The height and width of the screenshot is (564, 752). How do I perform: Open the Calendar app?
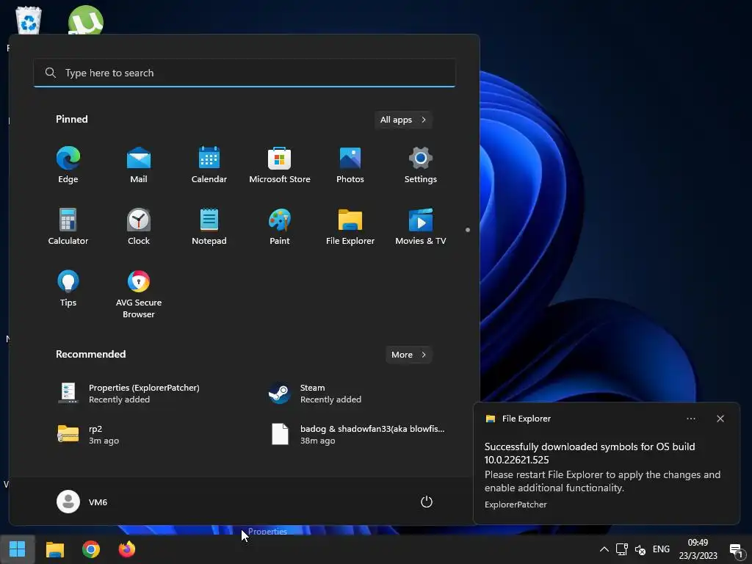pyautogui.click(x=209, y=165)
